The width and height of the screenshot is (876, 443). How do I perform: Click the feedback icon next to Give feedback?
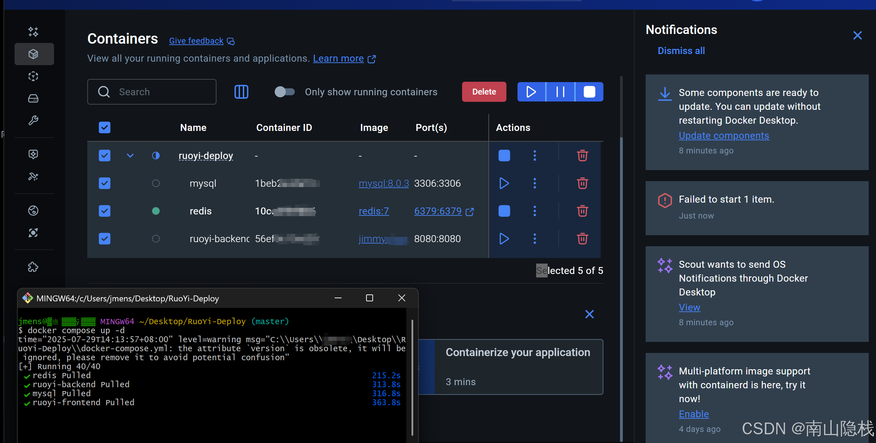pos(231,42)
